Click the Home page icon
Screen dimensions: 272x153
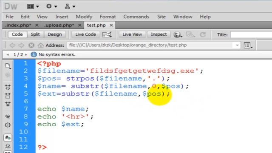click(41, 45)
